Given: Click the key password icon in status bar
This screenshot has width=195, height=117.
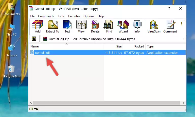Looking at the screenshot, I should click(36, 109).
